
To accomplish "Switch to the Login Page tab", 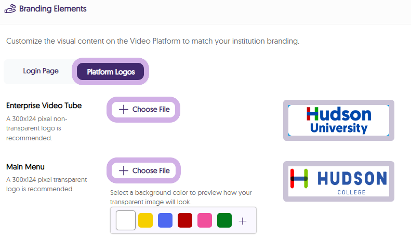I will pyautogui.click(x=41, y=71).
